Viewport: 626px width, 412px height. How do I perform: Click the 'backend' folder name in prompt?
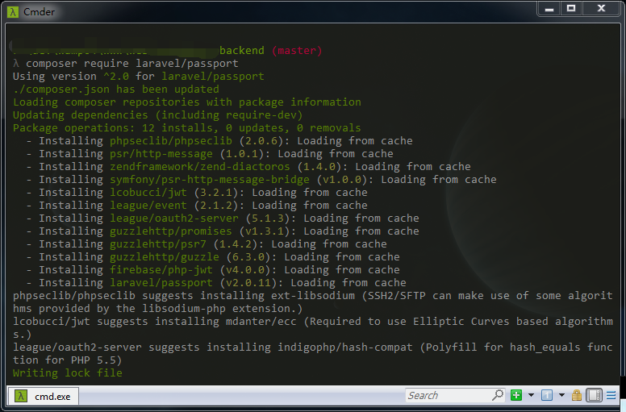[x=241, y=51]
